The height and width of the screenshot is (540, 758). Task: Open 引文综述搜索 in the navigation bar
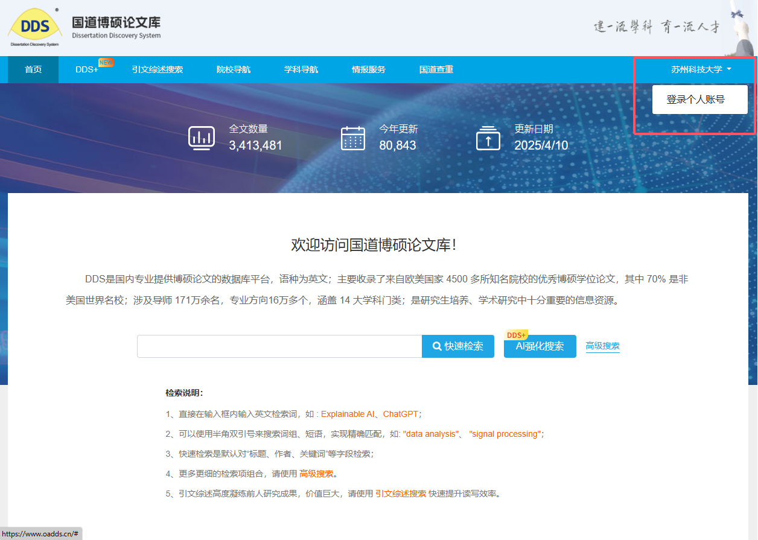158,69
